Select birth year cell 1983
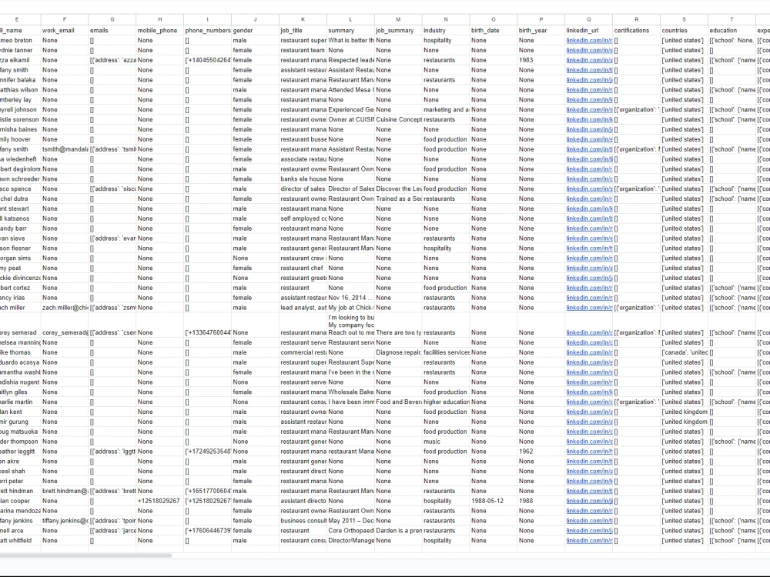770x577 pixels. 541,60
